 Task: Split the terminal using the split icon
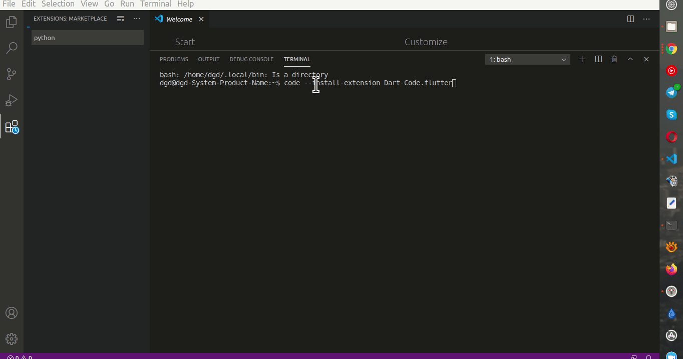598,59
